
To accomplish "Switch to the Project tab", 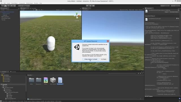I will pyautogui.click(x=4, y=72).
